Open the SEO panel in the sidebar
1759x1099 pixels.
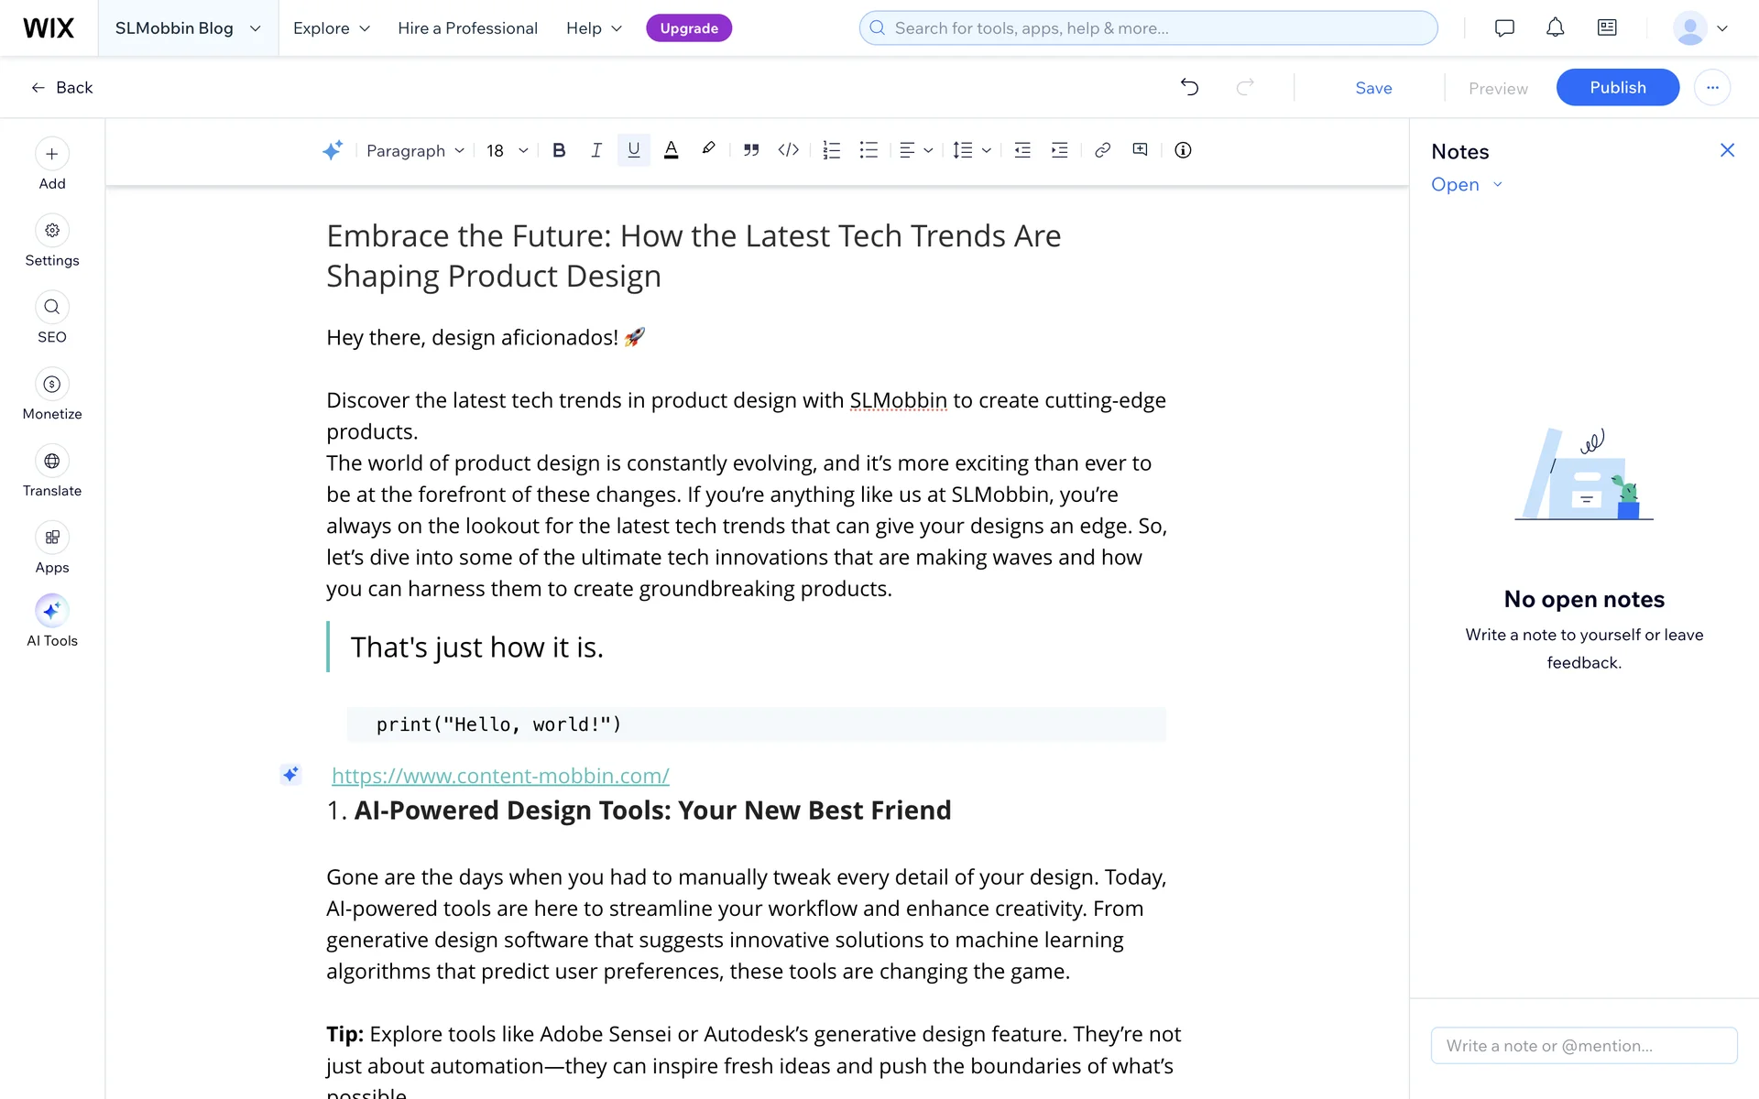tap(52, 308)
